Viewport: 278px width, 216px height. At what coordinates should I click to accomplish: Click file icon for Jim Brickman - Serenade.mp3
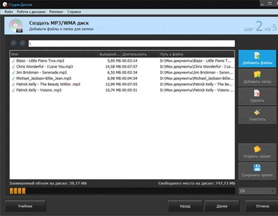13,73
